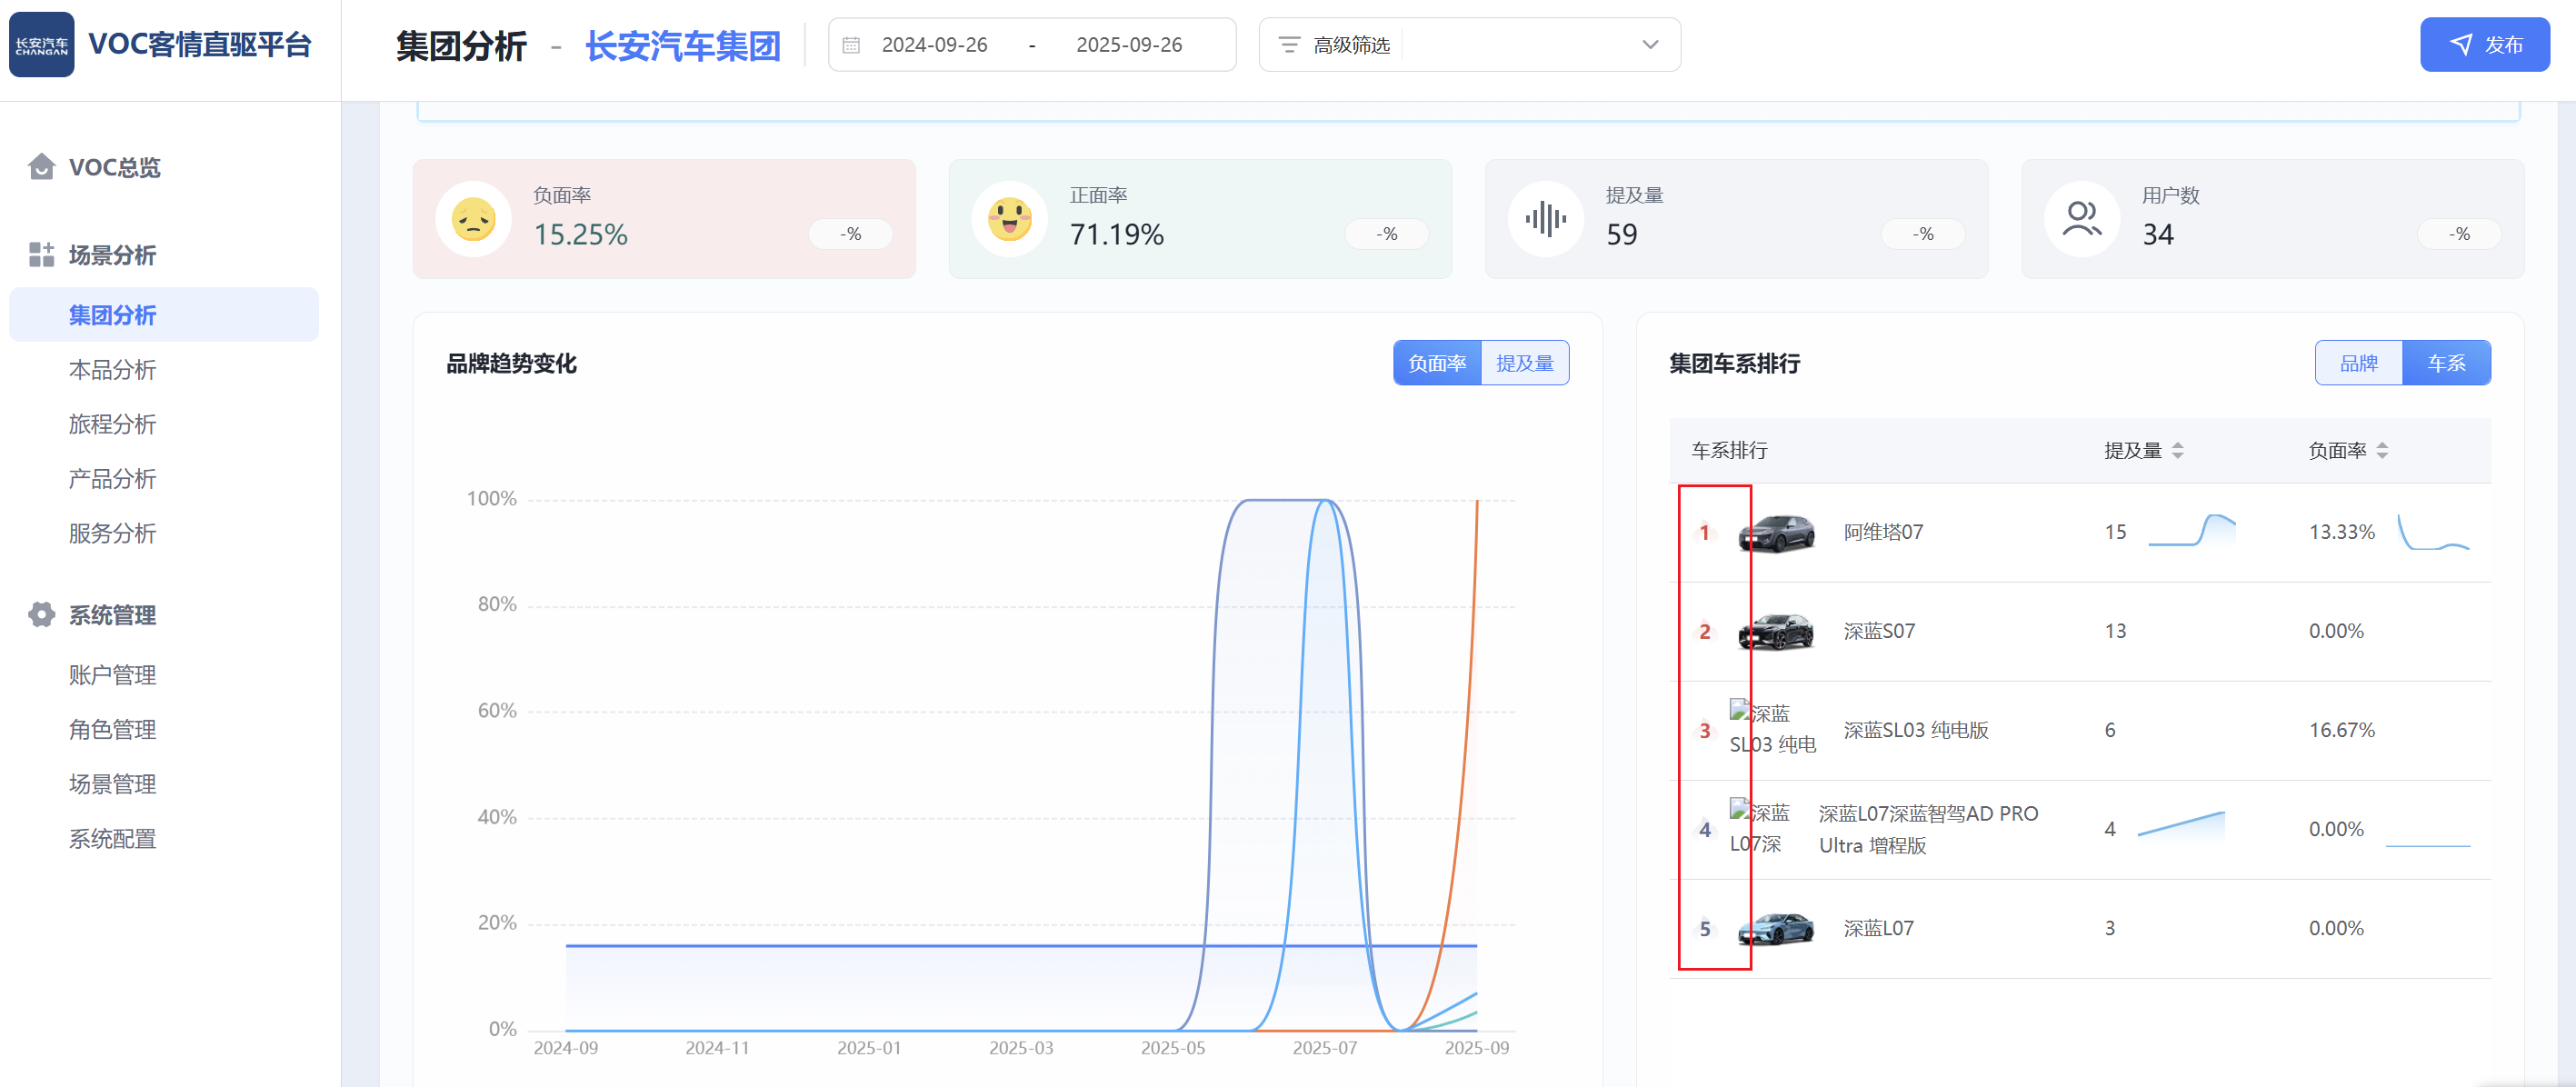Click the 用户数 people icon

(x=2081, y=219)
